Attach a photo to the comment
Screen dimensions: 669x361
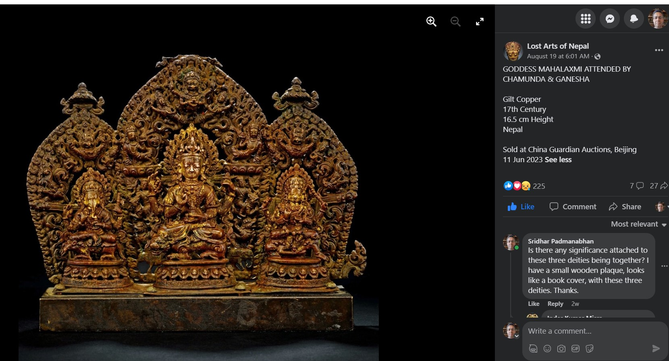561,349
